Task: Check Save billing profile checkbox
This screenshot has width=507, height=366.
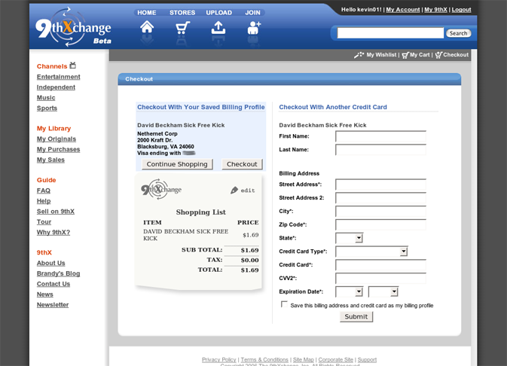Action: 284,304
